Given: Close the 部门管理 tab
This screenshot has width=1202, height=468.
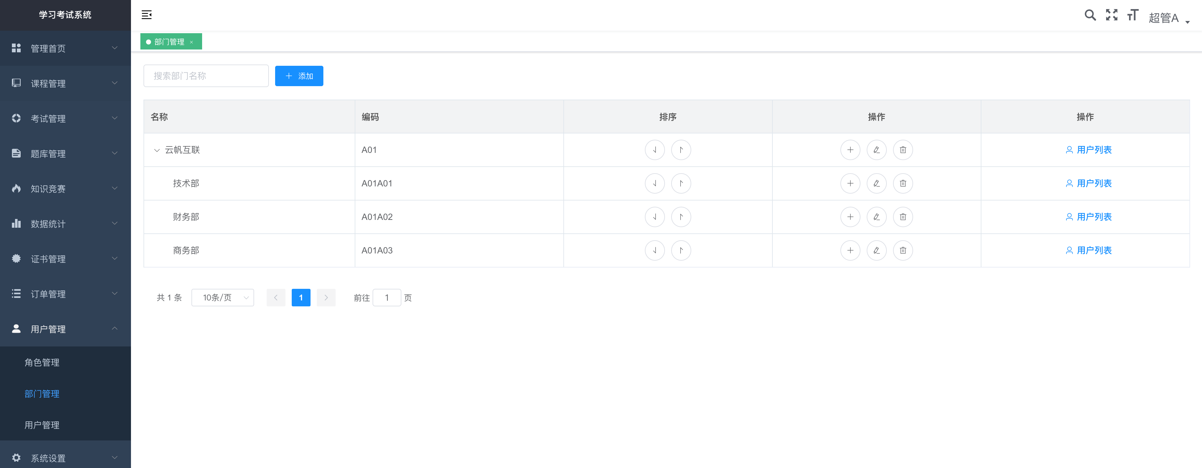Looking at the screenshot, I should point(191,42).
